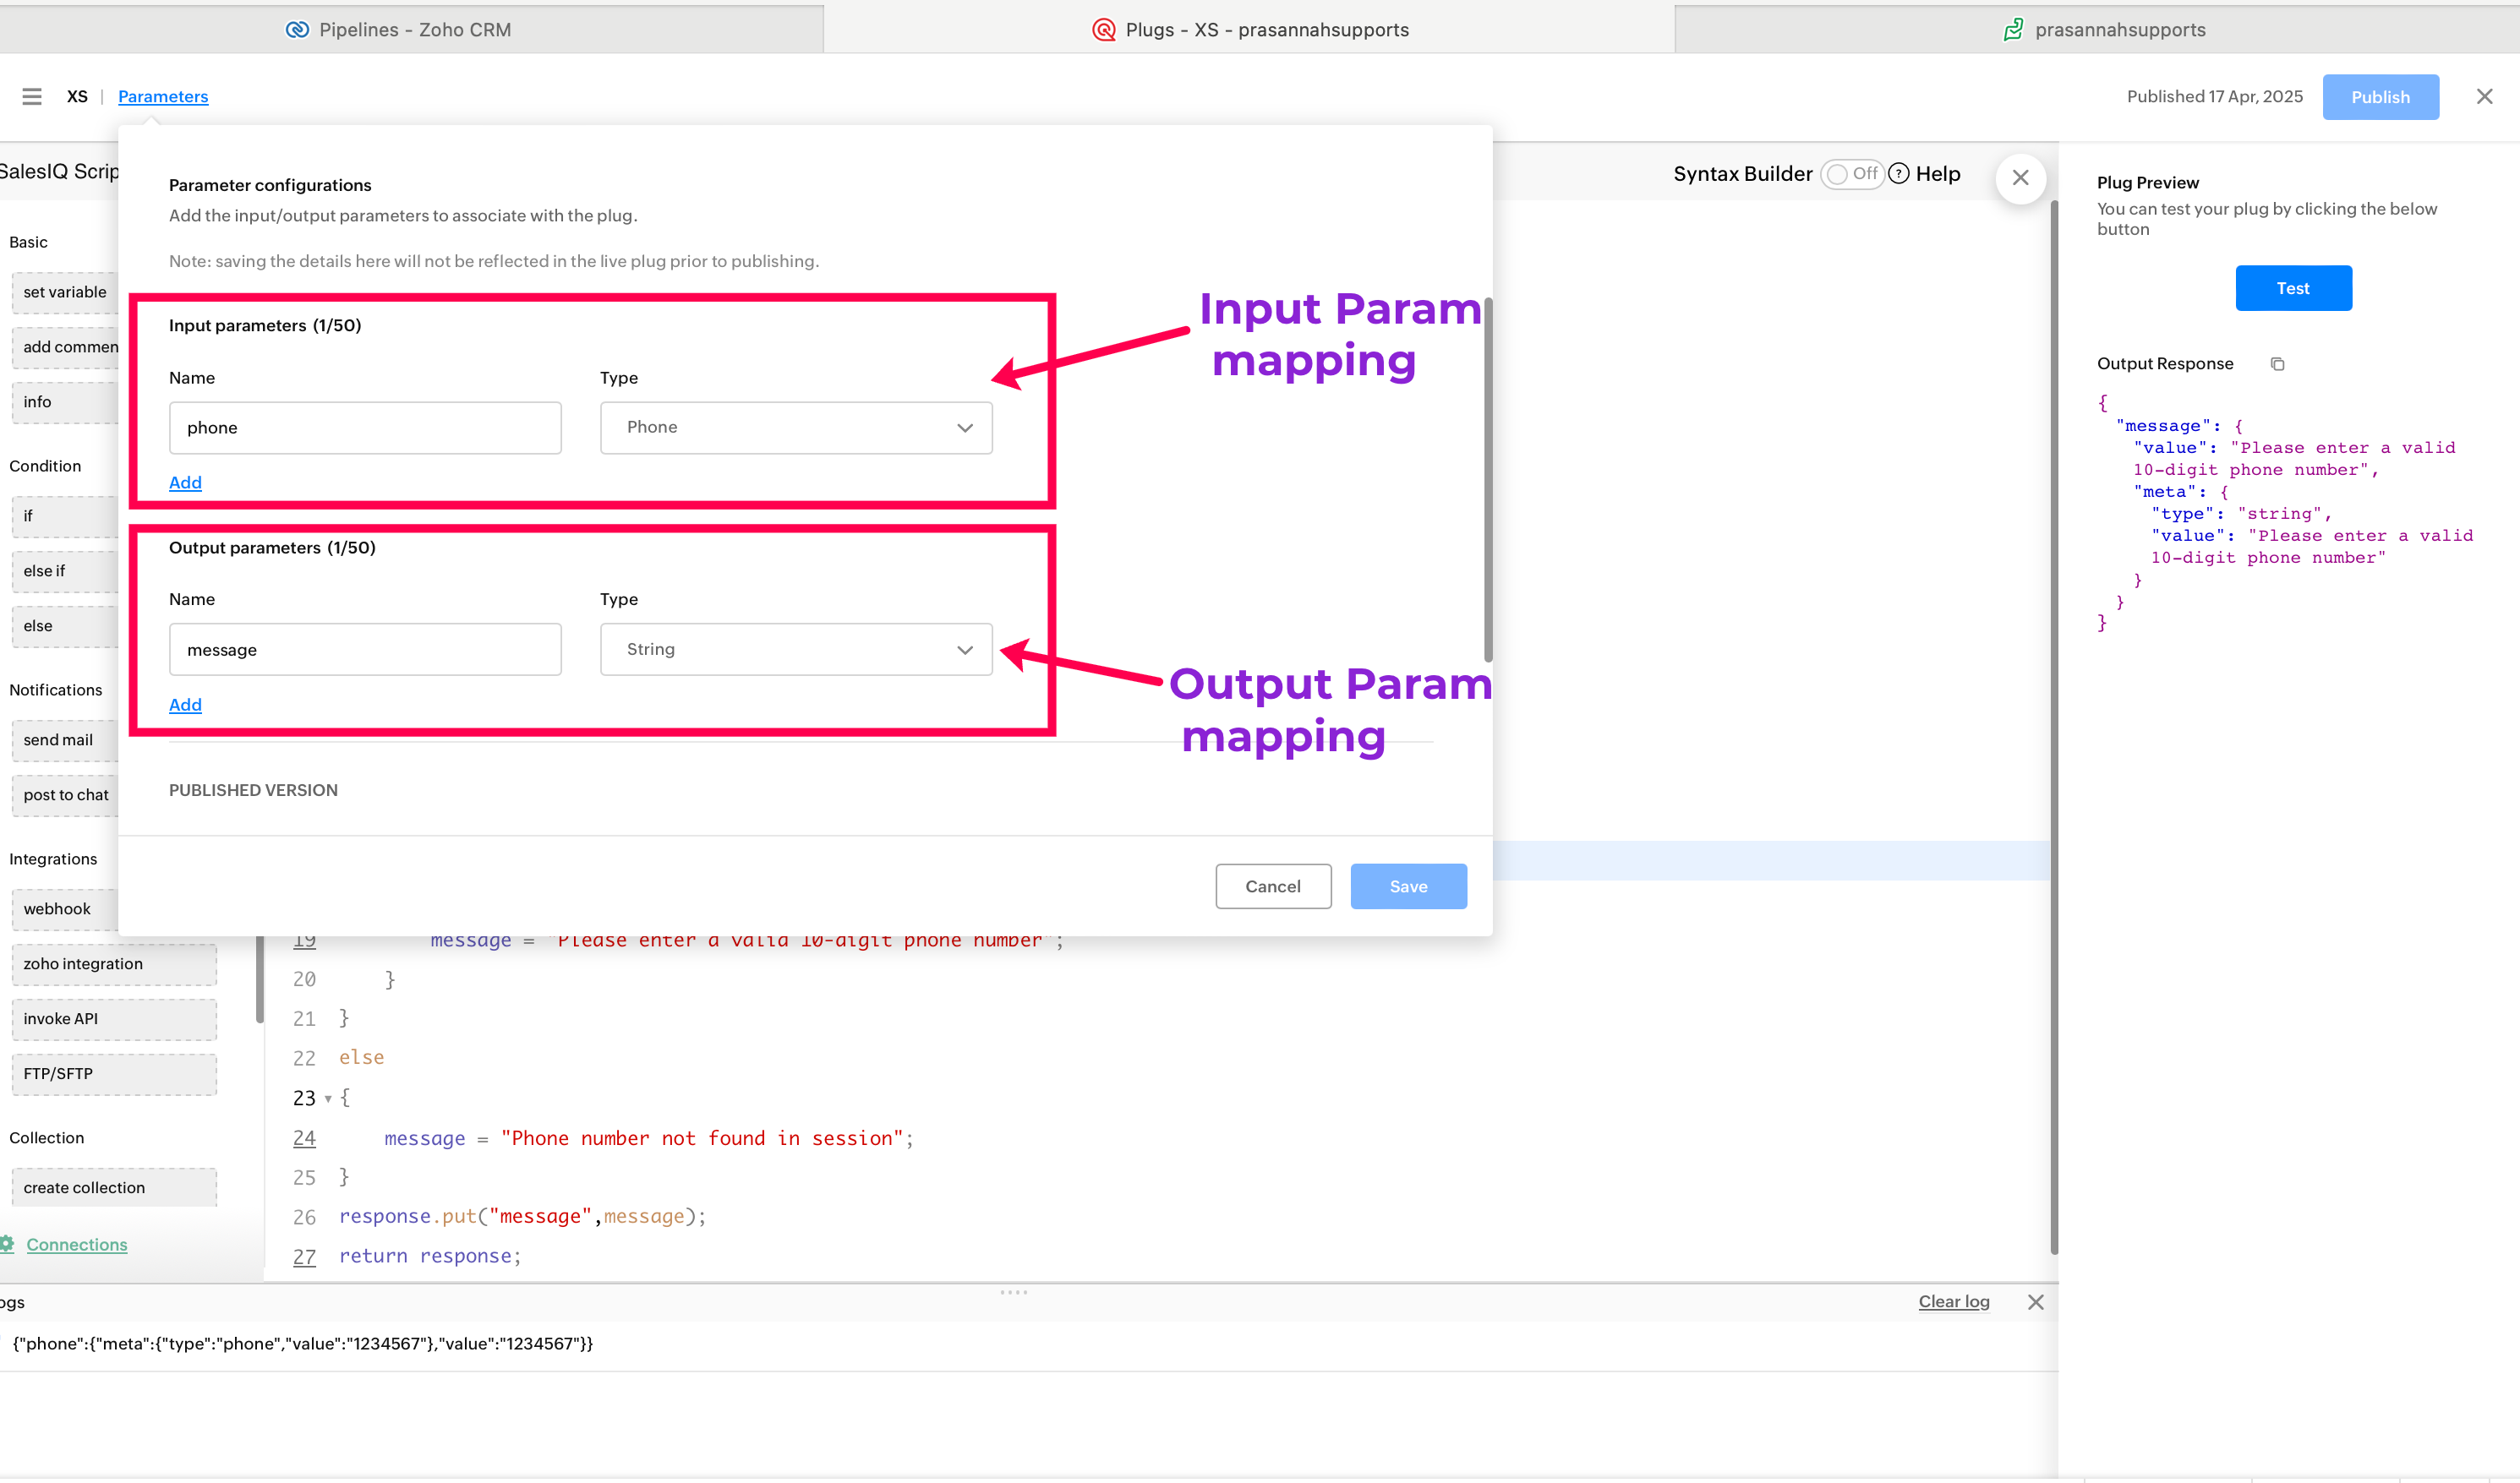Click the Zoho CRM Pipelines tab icon
The height and width of the screenshot is (1483, 2520).
tap(297, 30)
